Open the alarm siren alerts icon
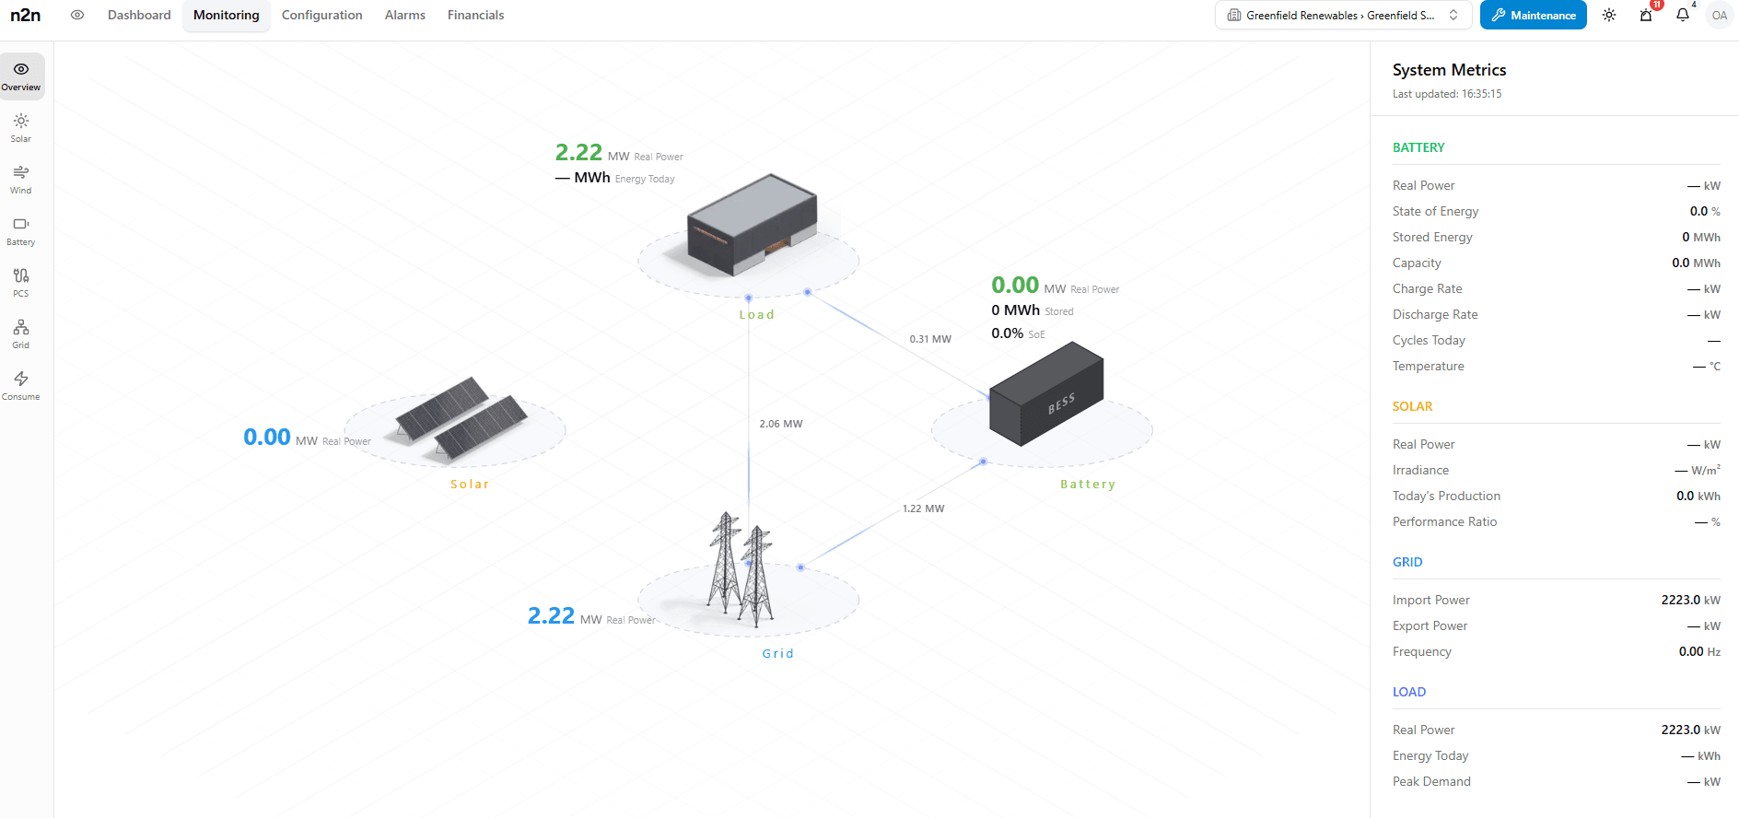Viewport: 1739px width, 818px height. 1646,15
